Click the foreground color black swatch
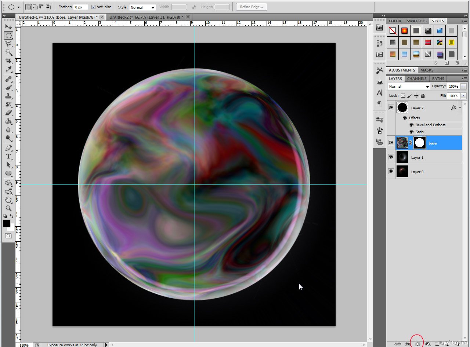 coord(7,223)
